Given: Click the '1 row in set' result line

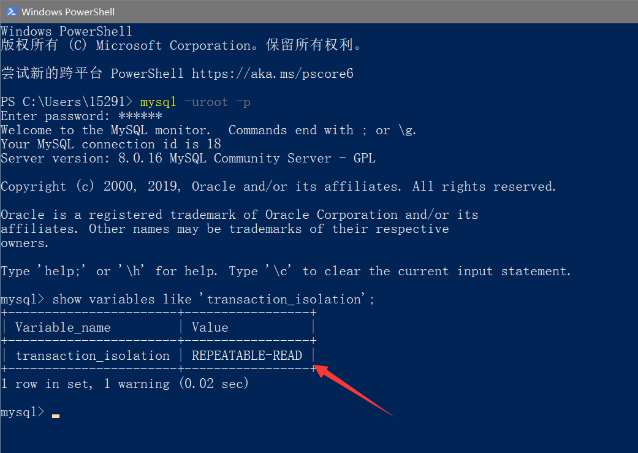Looking at the screenshot, I should pos(124,384).
